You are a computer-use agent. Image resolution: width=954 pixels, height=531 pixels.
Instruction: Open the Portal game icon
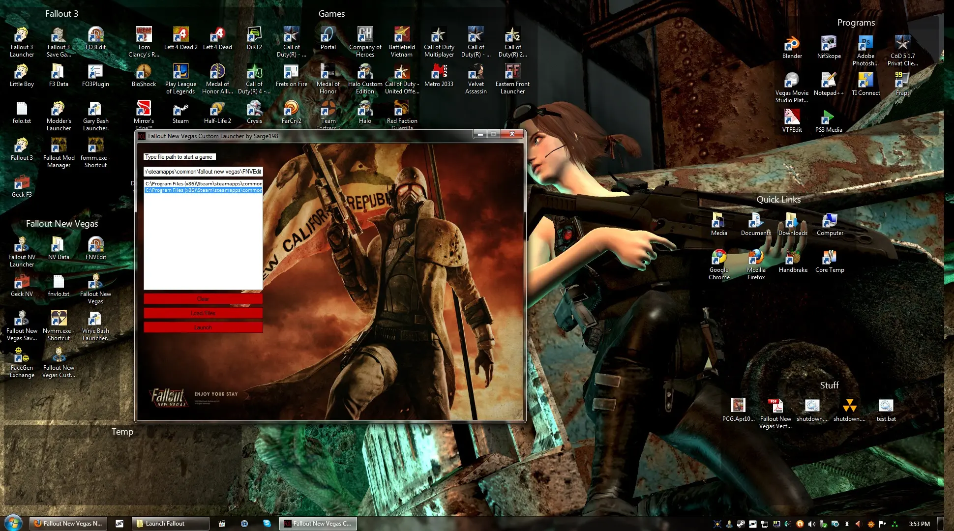328,38
